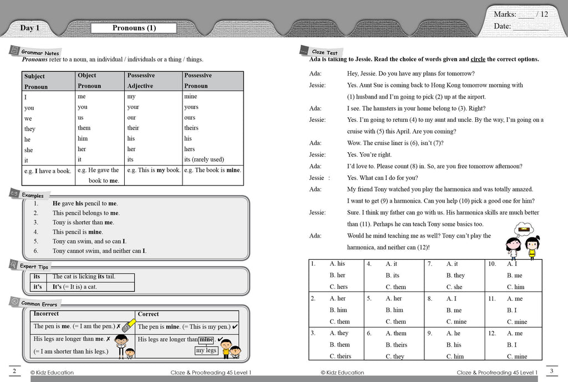Click 'theirs' in the Possessive Pronoun column

click(x=191, y=128)
